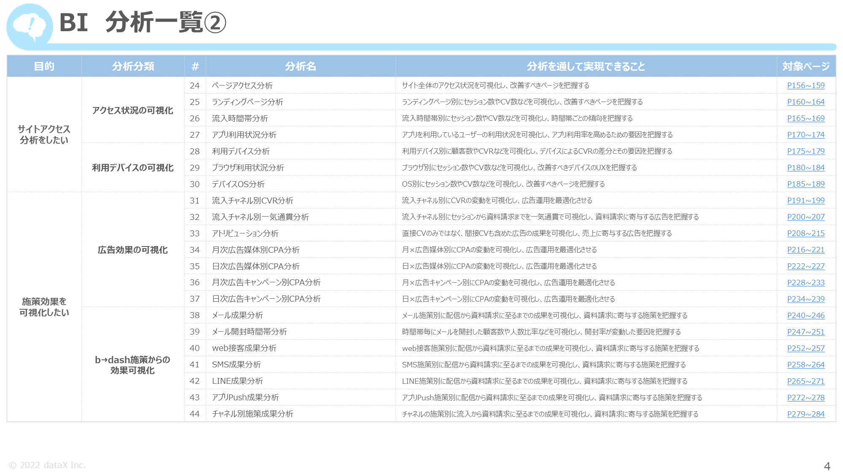Click the 施策効果を可視化したい purpose cell
The image size is (843, 474).
[44, 307]
